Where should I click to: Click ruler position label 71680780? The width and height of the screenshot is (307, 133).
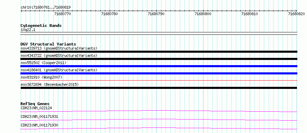pyautogui.click(x=110, y=14)
